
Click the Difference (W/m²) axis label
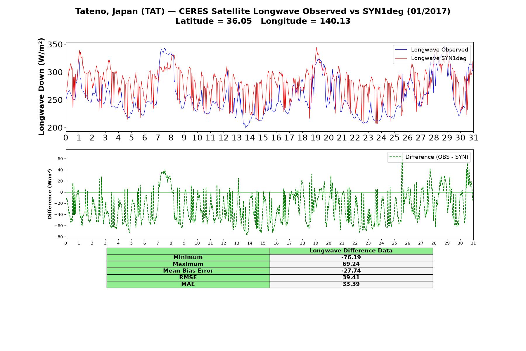click(x=50, y=194)
